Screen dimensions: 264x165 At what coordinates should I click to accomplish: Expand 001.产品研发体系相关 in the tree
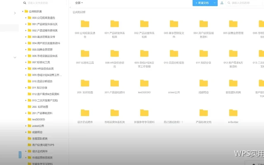pyautogui.click(x=26, y=24)
